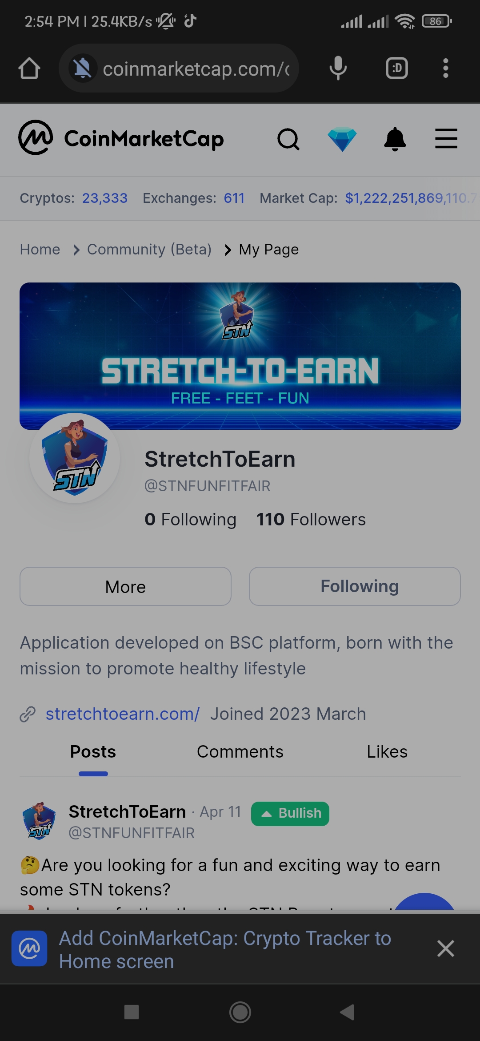Open the browser tab switcher
The height and width of the screenshot is (1041, 480).
396,68
